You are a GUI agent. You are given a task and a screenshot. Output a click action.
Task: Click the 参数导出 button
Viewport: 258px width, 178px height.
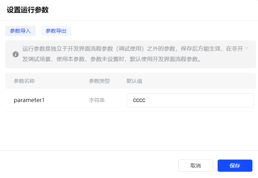[x=56, y=31]
